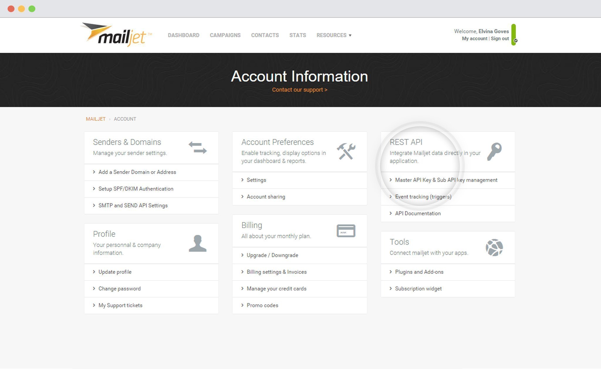Click the REST API heading

click(x=406, y=142)
